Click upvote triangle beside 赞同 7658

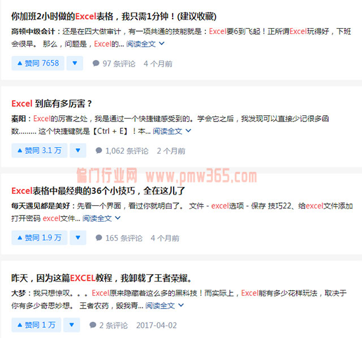click(x=20, y=63)
